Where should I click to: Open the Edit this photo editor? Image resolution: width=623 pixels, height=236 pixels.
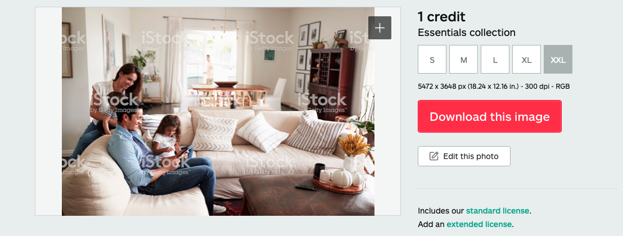pos(464,156)
